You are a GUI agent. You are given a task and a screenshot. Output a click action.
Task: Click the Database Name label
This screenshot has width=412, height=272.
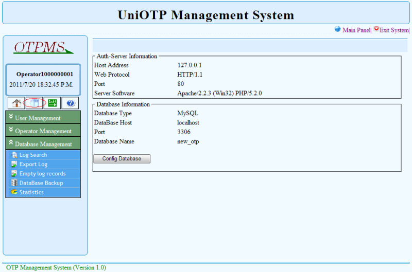pyautogui.click(x=114, y=141)
